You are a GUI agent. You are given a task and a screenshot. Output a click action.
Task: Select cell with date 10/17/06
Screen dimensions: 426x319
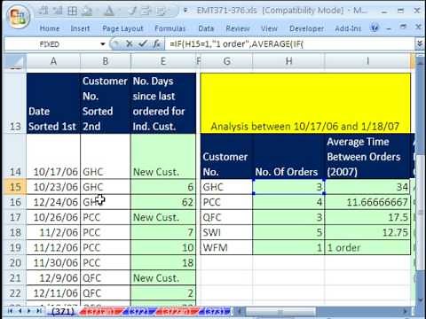[53, 157]
